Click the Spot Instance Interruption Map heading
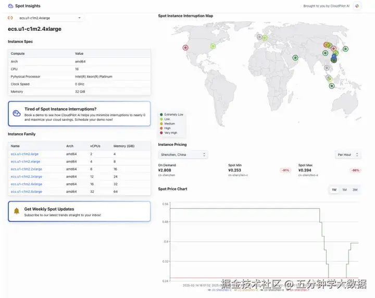This screenshot has height=298, width=375. [x=185, y=16]
